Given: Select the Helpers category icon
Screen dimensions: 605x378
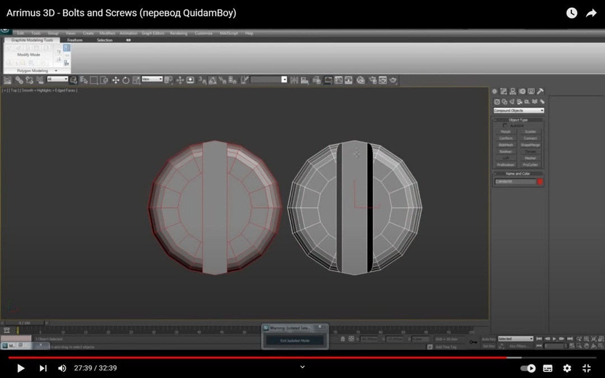Looking at the screenshot, I should (x=527, y=102).
